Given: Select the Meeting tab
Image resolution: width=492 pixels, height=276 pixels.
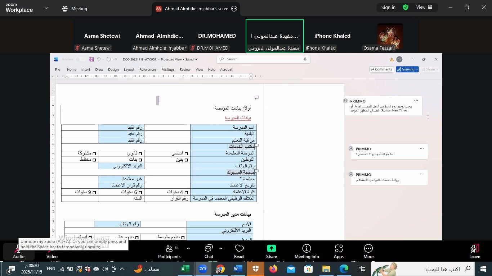Looking at the screenshot, I should coord(75,9).
